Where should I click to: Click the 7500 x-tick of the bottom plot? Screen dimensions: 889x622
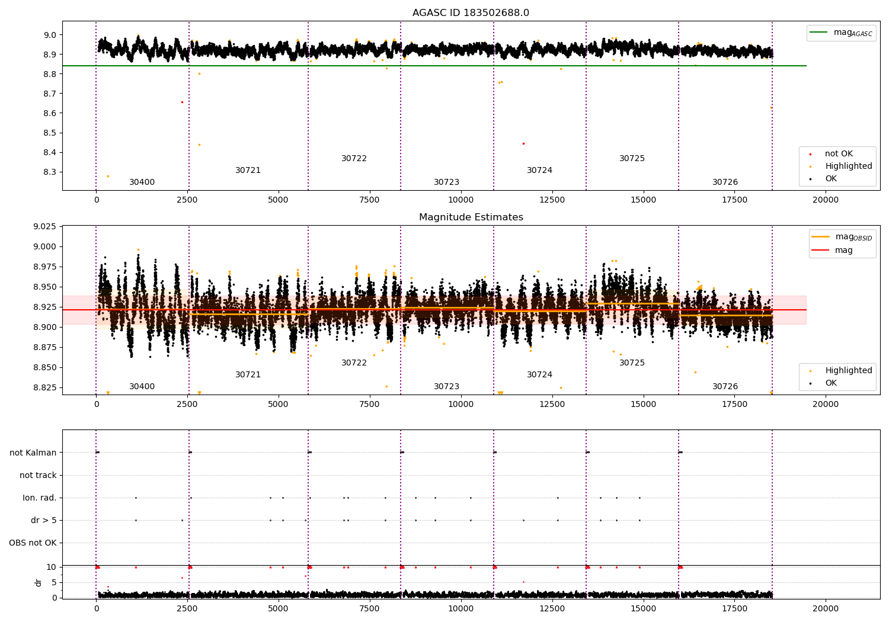coord(370,608)
